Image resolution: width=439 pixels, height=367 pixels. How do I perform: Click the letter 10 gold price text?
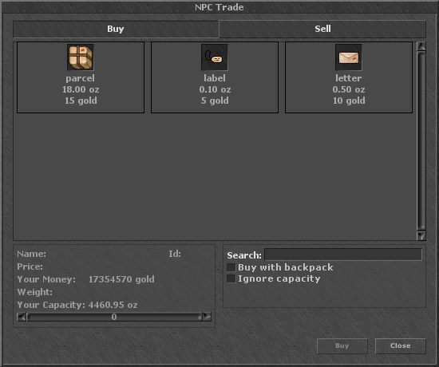click(x=349, y=101)
